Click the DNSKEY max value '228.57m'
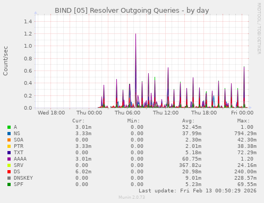 pos(245,178)
